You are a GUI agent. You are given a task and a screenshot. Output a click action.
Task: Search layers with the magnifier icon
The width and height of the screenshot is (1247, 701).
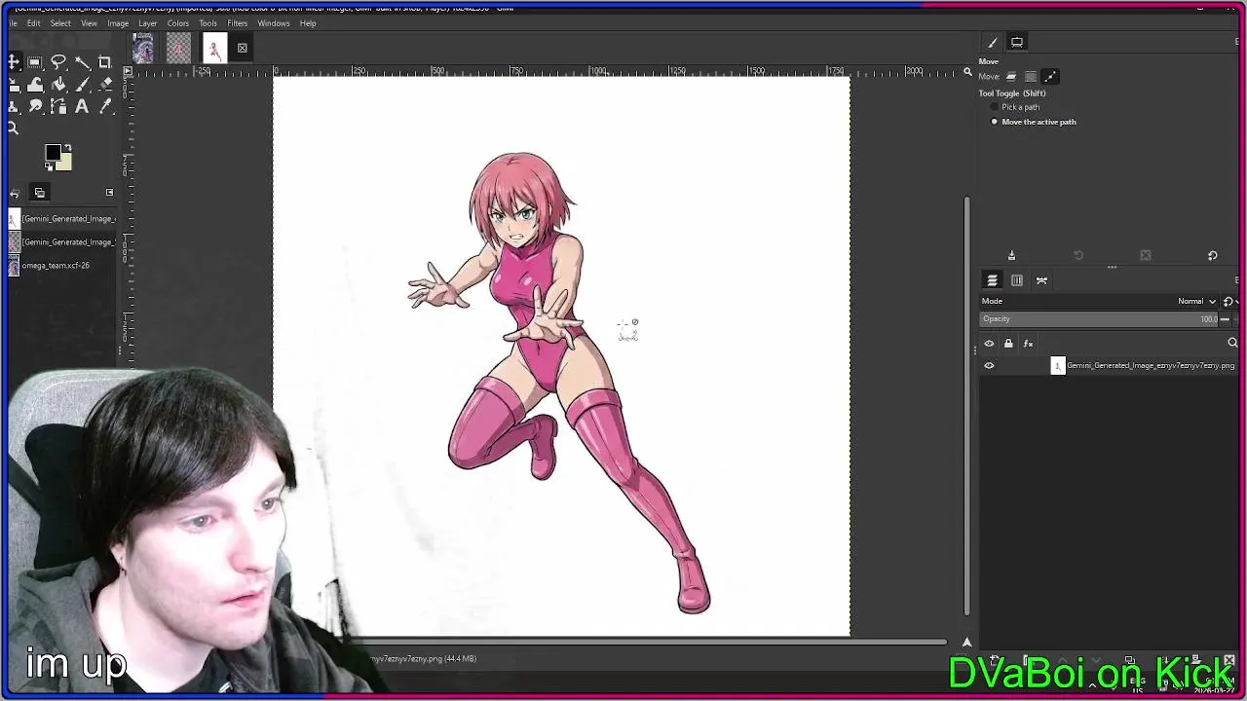(x=1232, y=343)
